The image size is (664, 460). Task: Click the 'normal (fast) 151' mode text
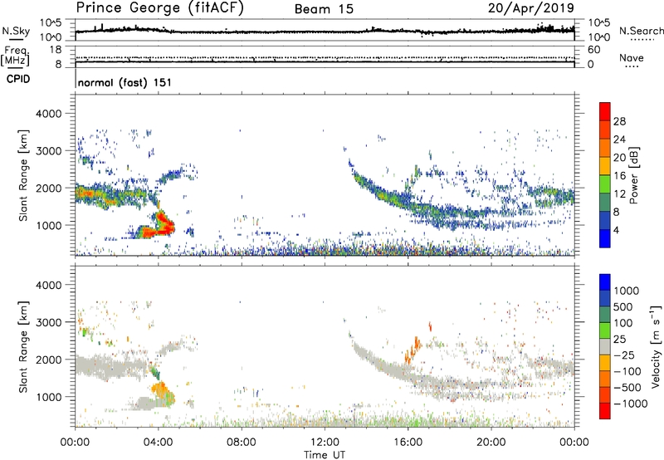point(124,82)
